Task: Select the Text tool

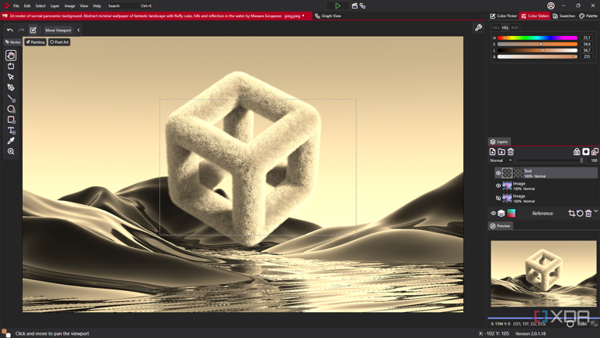Action: coord(11,131)
